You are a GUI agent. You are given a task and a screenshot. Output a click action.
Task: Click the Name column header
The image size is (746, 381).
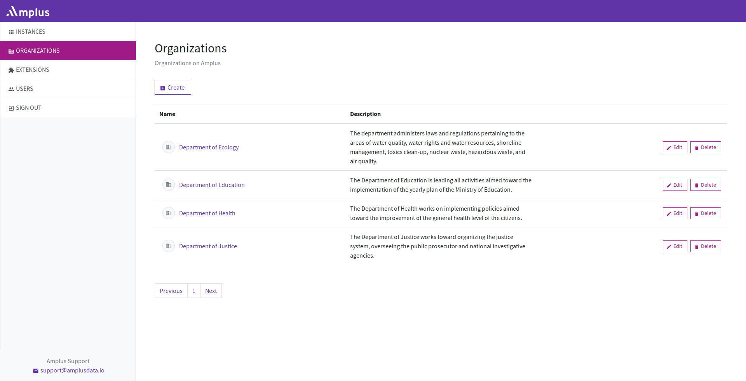[x=167, y=114]
